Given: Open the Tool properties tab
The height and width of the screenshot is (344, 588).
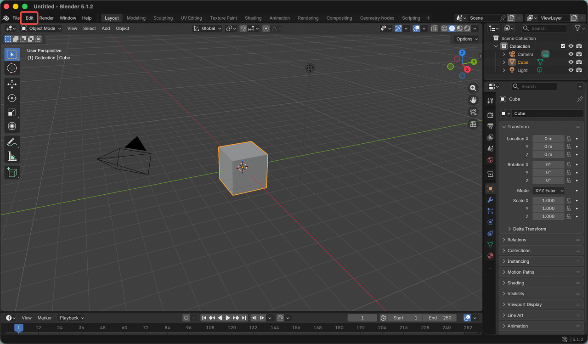Looking at the screenshot, I should point(490,101).
